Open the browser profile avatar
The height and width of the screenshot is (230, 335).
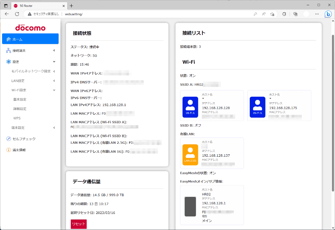306,14
